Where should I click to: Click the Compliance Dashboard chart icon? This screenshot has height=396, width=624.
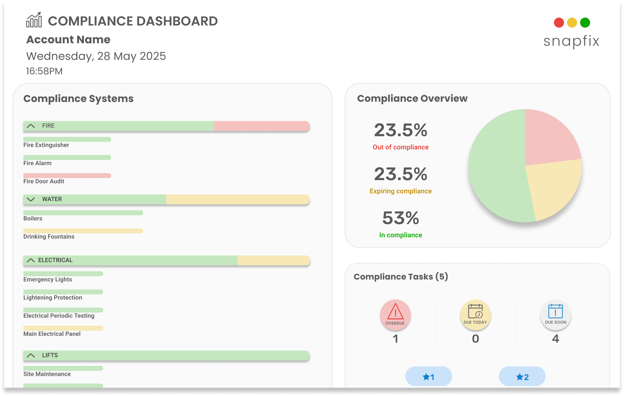(x=34, y=20)
